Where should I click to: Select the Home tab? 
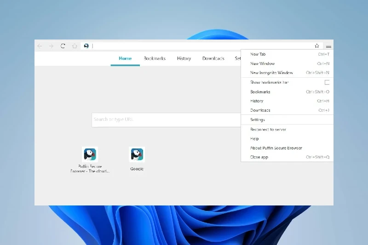pyautogui.click(x=125, y=58)
